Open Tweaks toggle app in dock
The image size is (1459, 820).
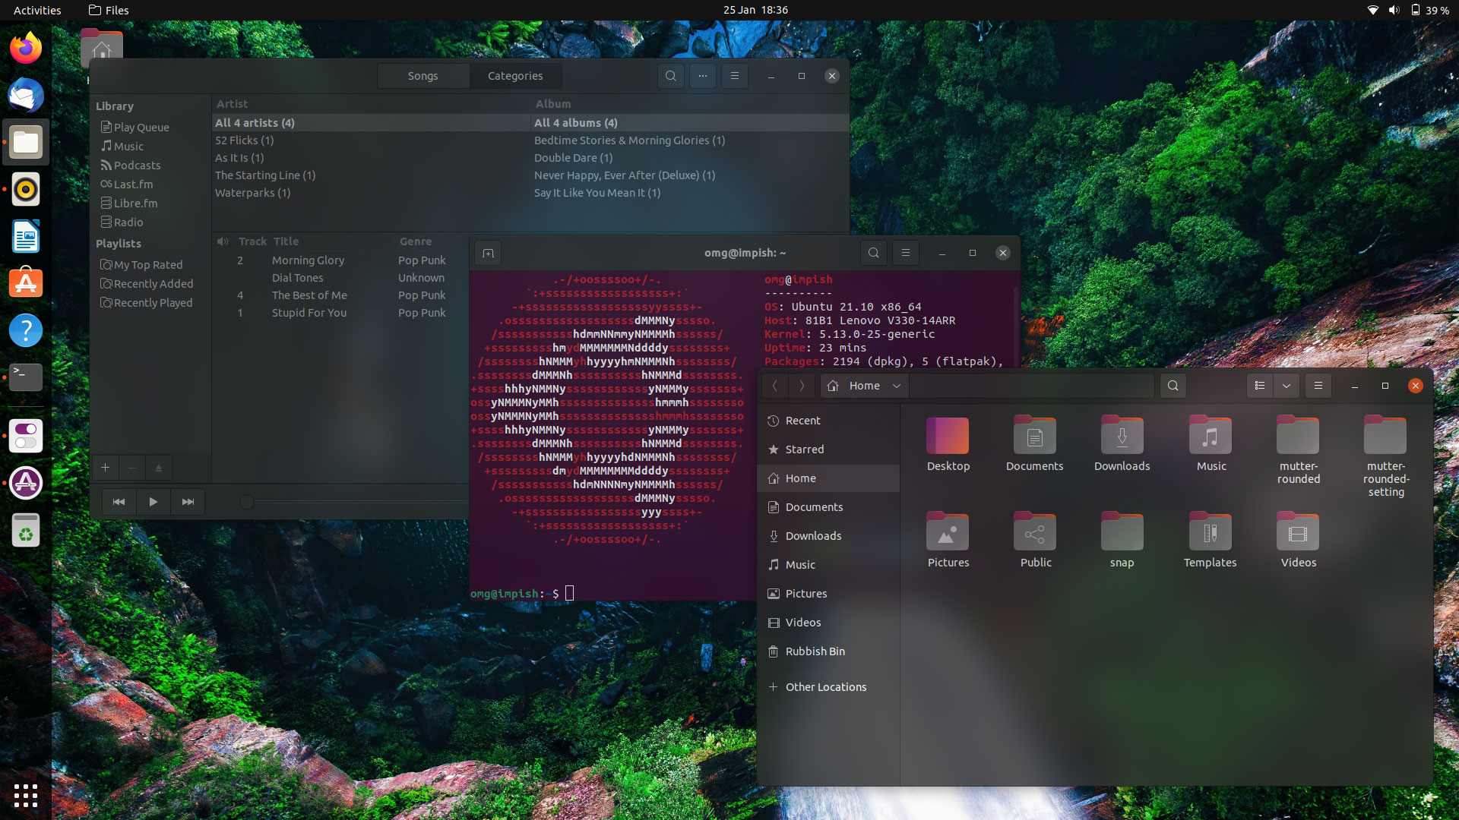pos(26,435)
